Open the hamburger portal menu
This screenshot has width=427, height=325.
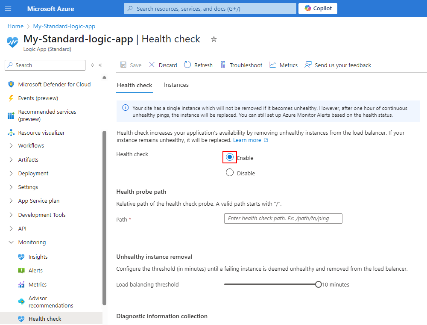8,9
